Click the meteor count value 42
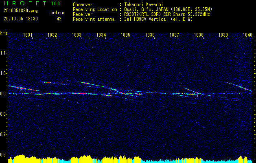The image size is (256, 163). click(59, 19)
